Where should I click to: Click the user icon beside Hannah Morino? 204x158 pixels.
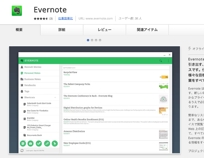(22, 67)
